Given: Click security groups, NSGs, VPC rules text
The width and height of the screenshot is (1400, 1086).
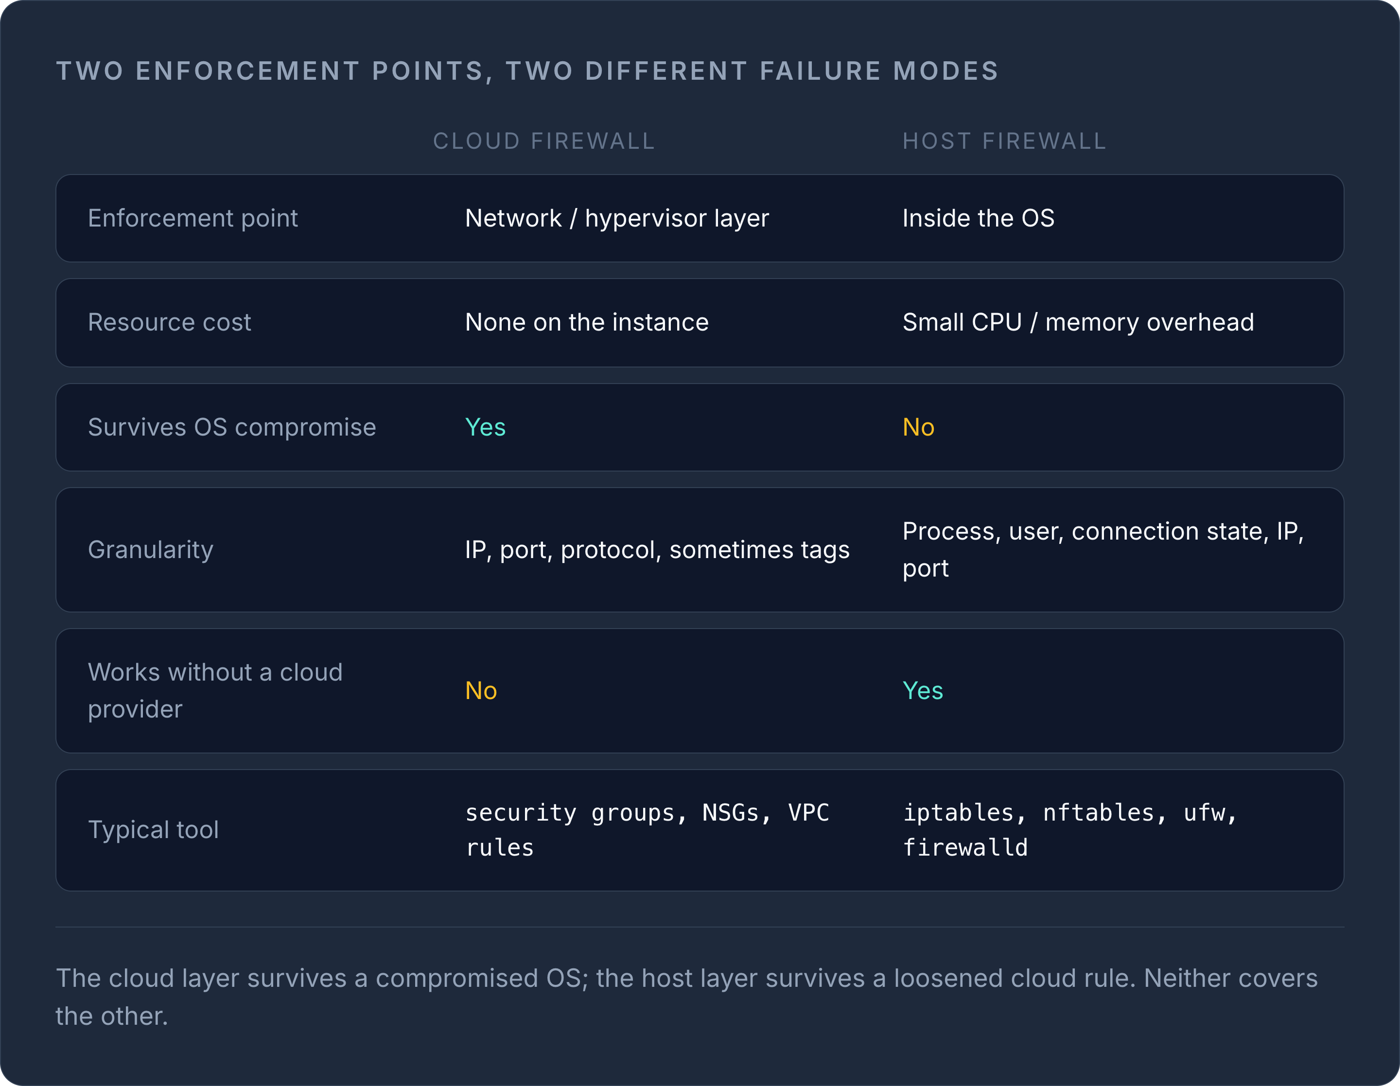Looking at the screenshot, I should pyautogui.click(x=647, y=830).
